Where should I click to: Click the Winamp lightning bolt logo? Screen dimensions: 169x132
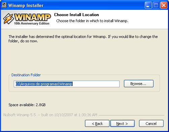[8, 19]
